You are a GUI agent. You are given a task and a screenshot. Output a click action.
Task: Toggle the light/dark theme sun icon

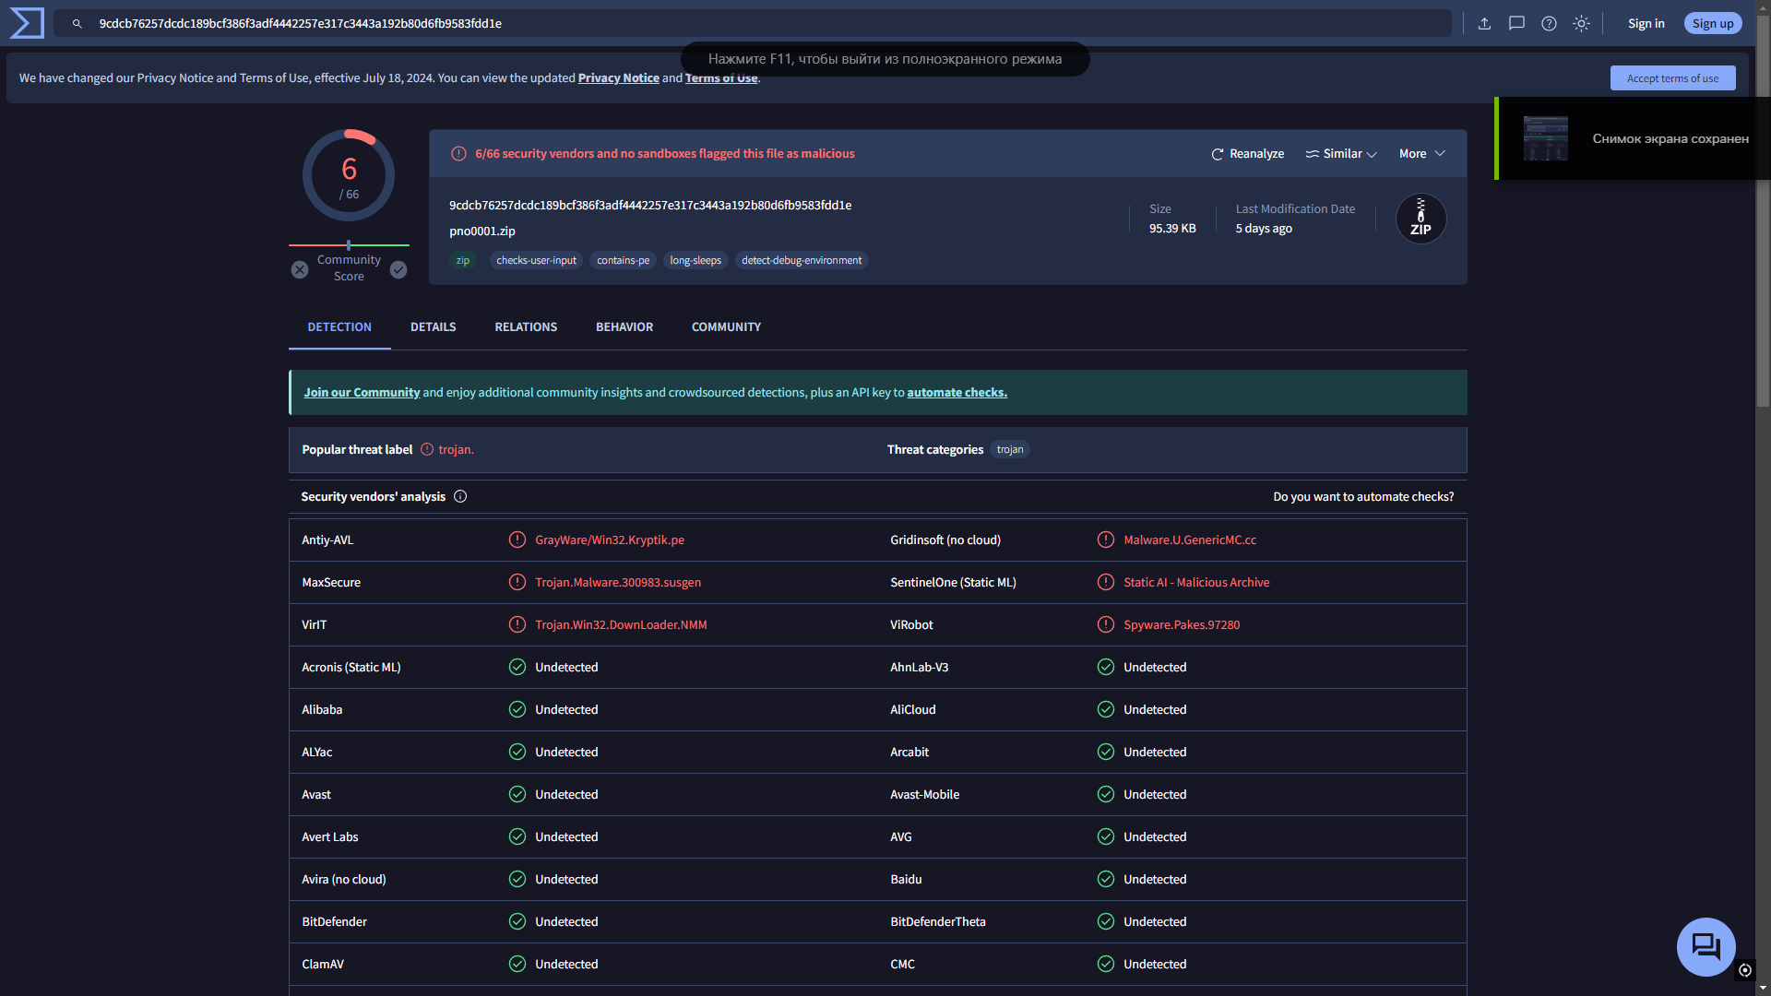[x=1581, y=24]
